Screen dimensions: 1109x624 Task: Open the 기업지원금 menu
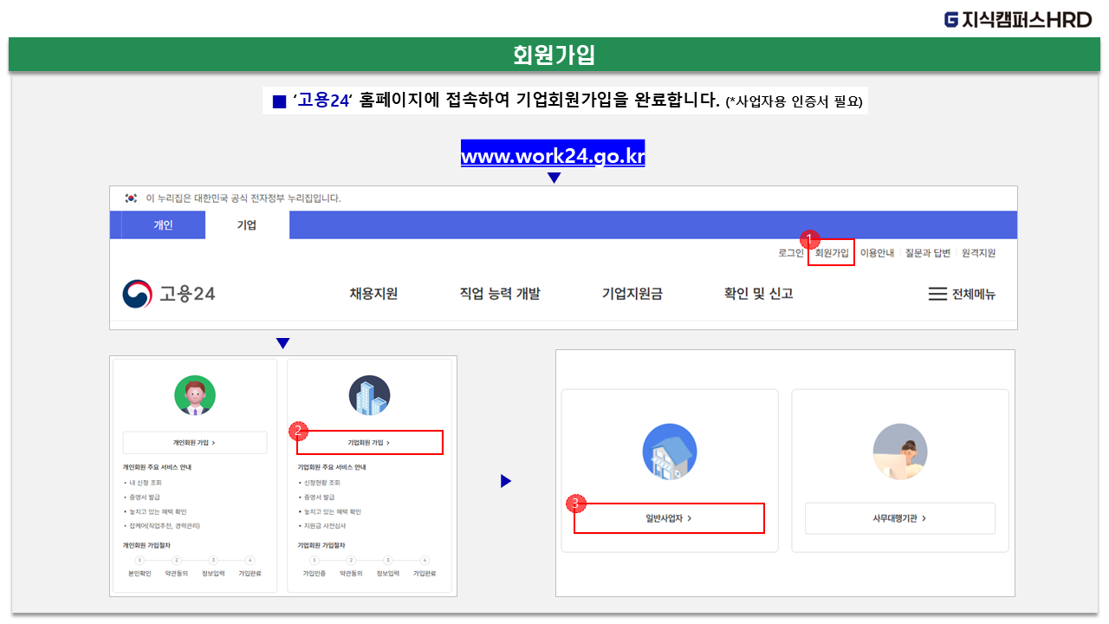(x=632, y=294)
